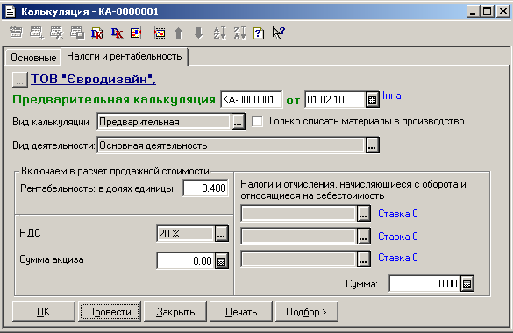Click the Вид калькуляции field Предварительная
The height and width of the screenshot is (333, 513).
click(x=164, y=122)
